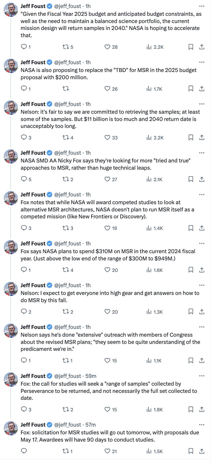Like the "high gear" Nelson tweet
The height and width of the screenshot is (463, 211).
(x=107, y=312)
